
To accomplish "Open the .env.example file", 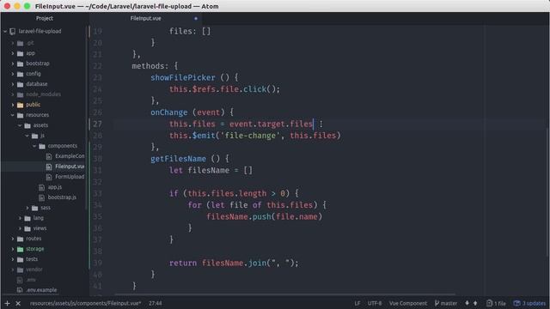I will click(41, 290).
